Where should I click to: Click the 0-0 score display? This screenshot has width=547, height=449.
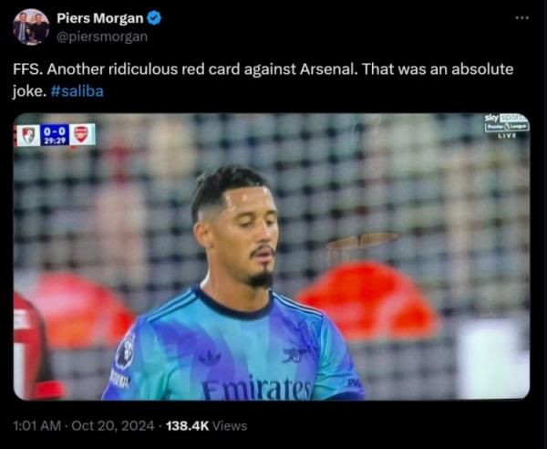click(54, 131)
